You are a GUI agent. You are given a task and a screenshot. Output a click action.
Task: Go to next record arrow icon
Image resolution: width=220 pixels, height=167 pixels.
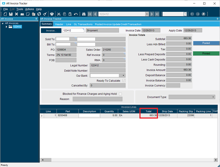point(152,14)
